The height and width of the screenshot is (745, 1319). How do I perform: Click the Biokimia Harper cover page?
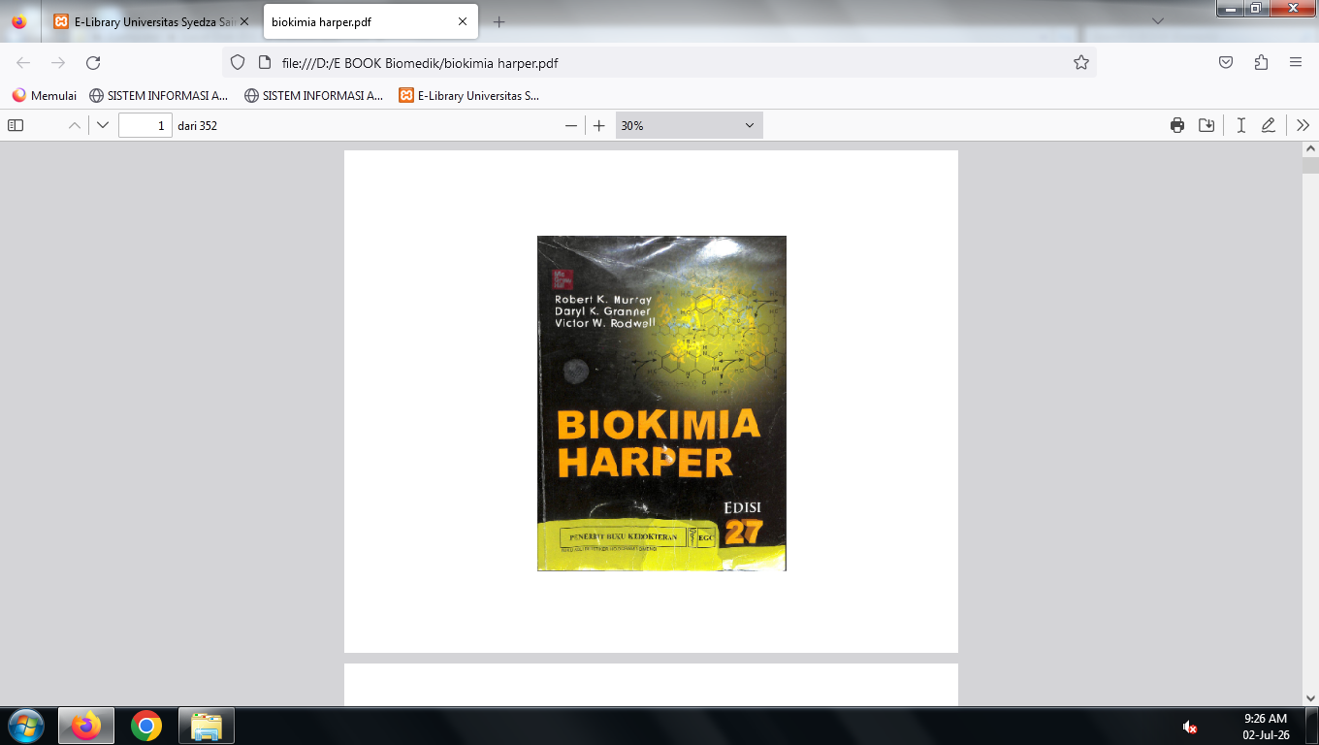point(661,404)
